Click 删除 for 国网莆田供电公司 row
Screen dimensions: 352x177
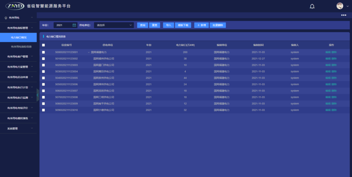pyautogui.click(x=334, y=72)
